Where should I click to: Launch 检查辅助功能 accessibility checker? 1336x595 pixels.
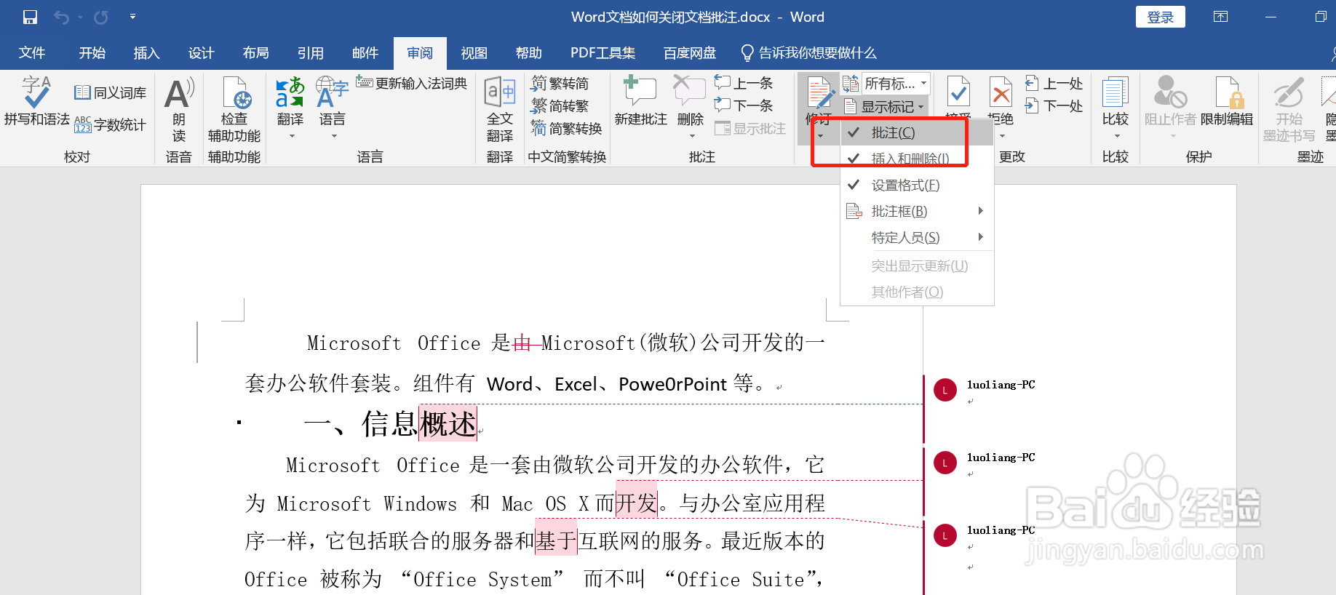(234, 109)
